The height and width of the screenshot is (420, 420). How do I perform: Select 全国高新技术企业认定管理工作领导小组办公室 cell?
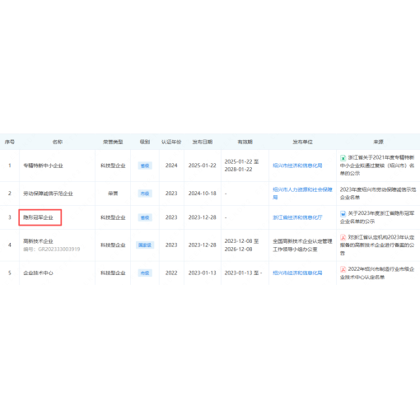302,245
